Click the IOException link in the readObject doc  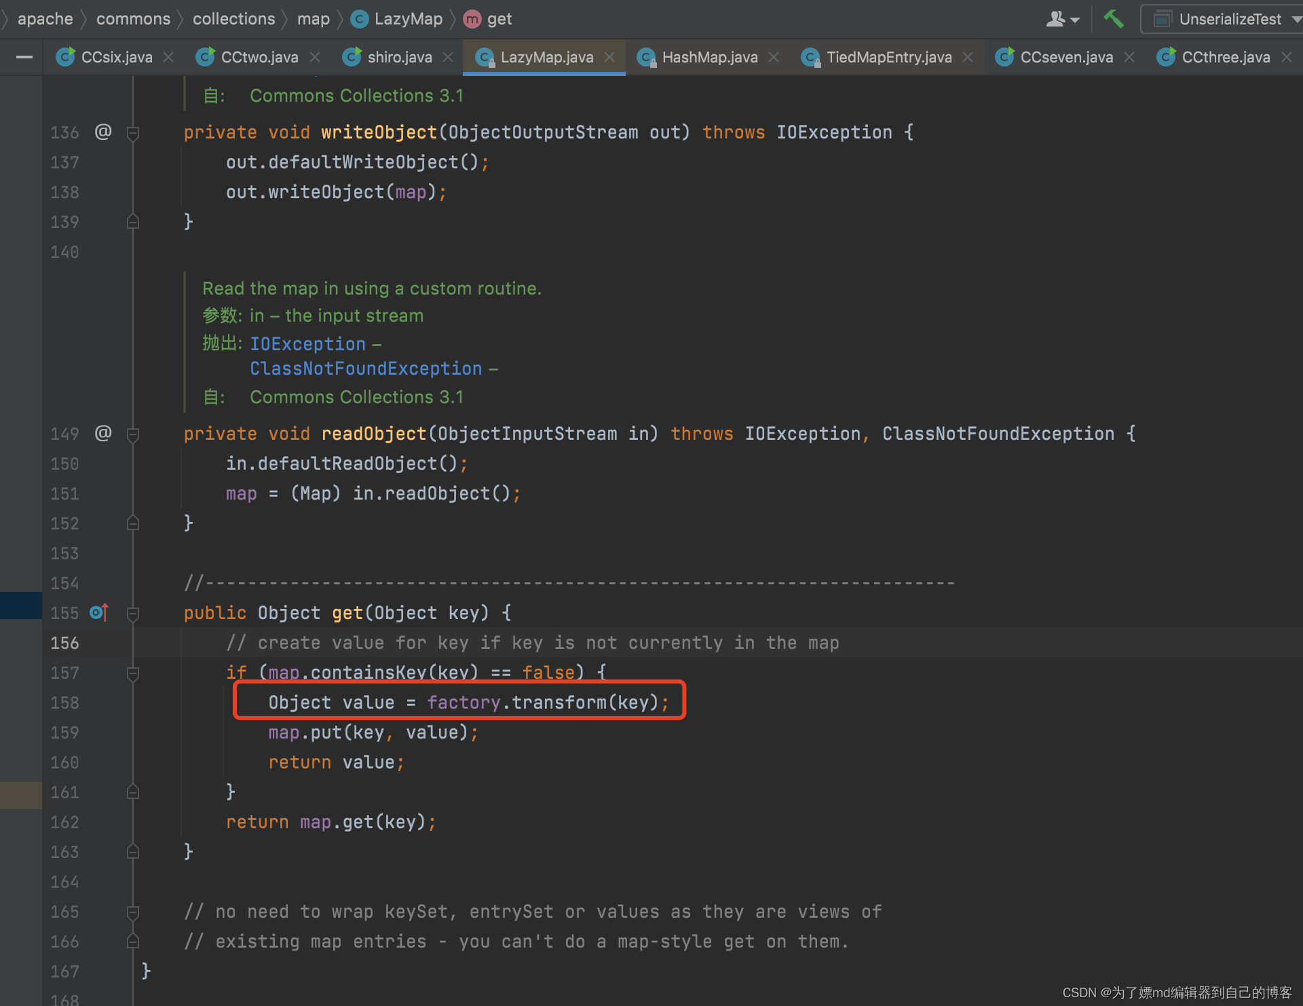point(308,344)
